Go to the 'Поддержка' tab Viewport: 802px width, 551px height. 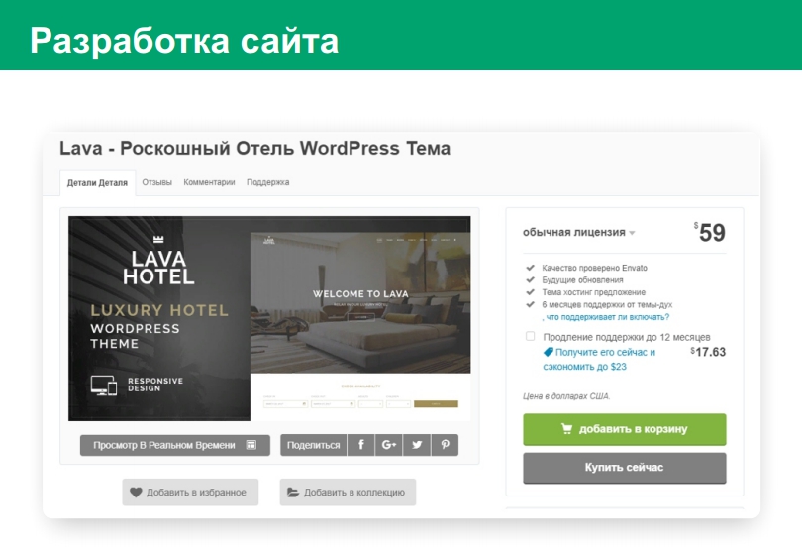click(x=267, y=182)
